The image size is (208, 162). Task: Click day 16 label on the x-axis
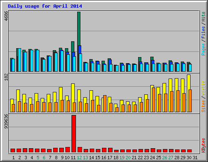point(104,158)
